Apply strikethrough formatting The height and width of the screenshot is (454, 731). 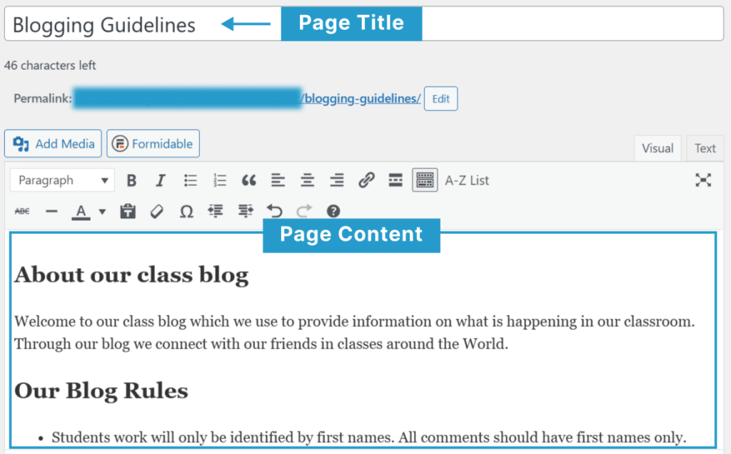click(x=22, y=212)
